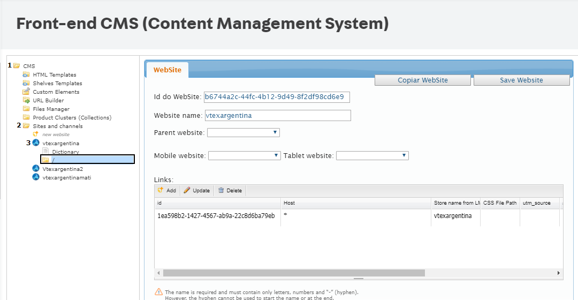
Task: Open the Parent website dropdown
Action: pos(243,132)
